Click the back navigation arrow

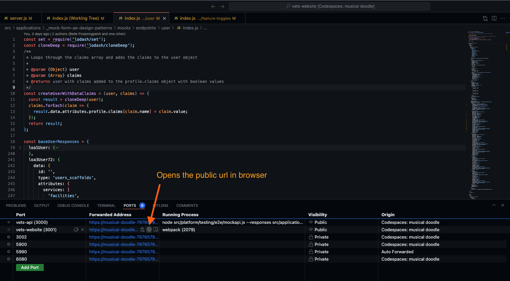[213, 6]
